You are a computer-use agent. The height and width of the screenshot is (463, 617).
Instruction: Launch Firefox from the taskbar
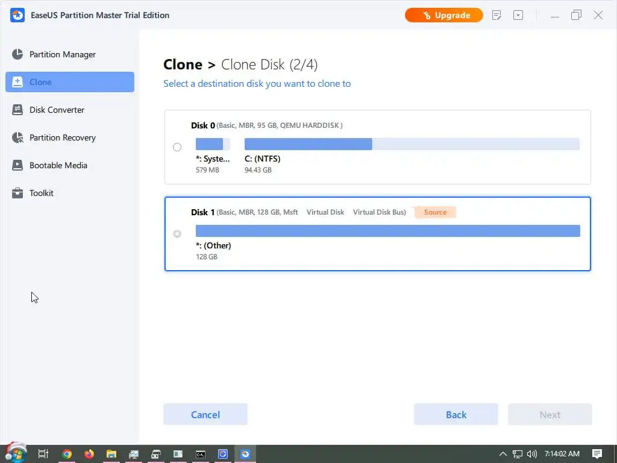(89, 454)
